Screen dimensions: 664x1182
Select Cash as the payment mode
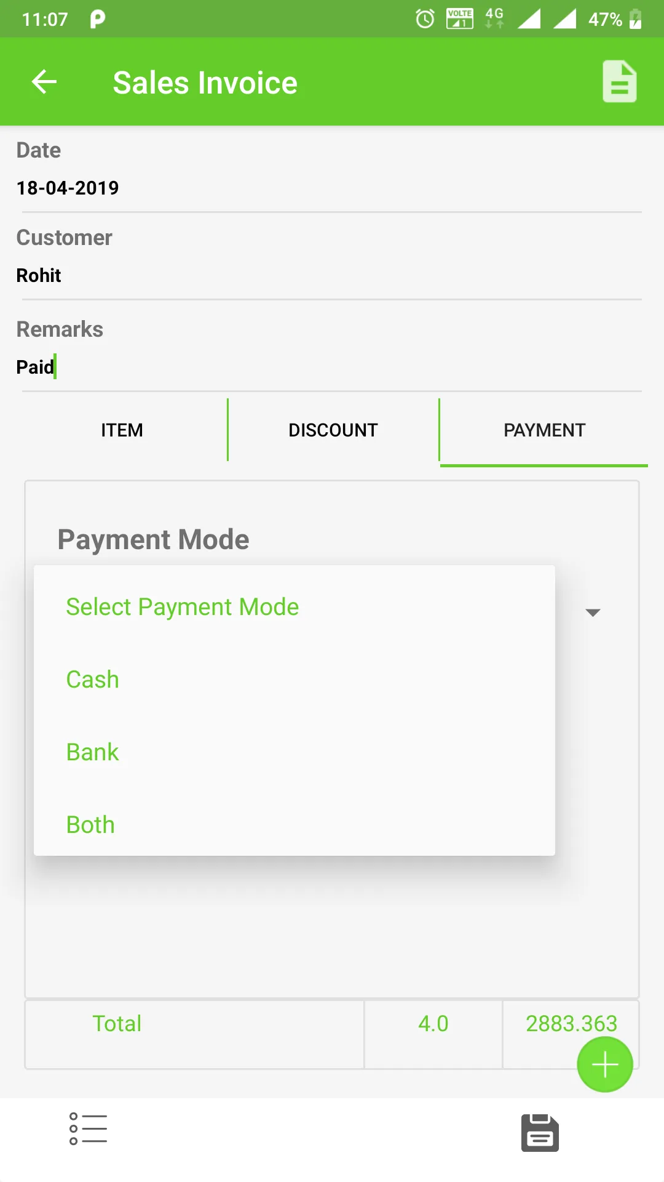(92, 679)
